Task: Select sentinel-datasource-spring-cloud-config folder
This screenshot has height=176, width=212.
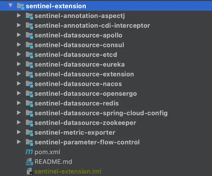Action: pos(101,113)
